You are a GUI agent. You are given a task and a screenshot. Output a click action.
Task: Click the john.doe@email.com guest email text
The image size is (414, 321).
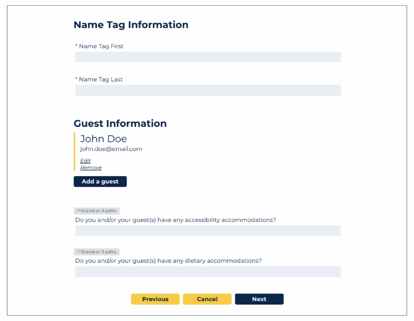point(111,149)
